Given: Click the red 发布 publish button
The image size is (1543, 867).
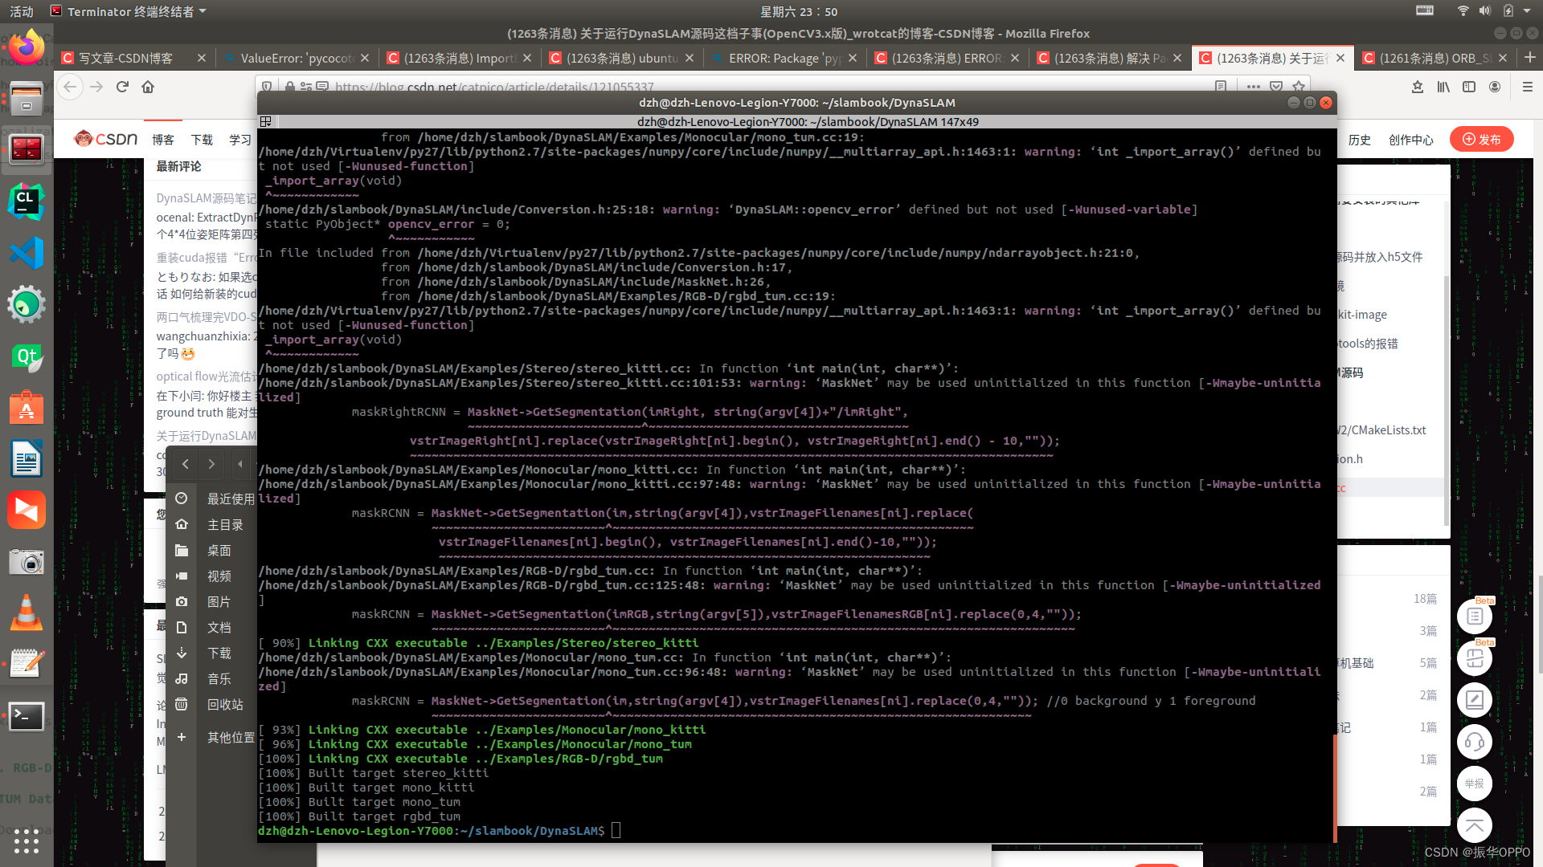Looking at the screenshot, I should click(1481, 140).
